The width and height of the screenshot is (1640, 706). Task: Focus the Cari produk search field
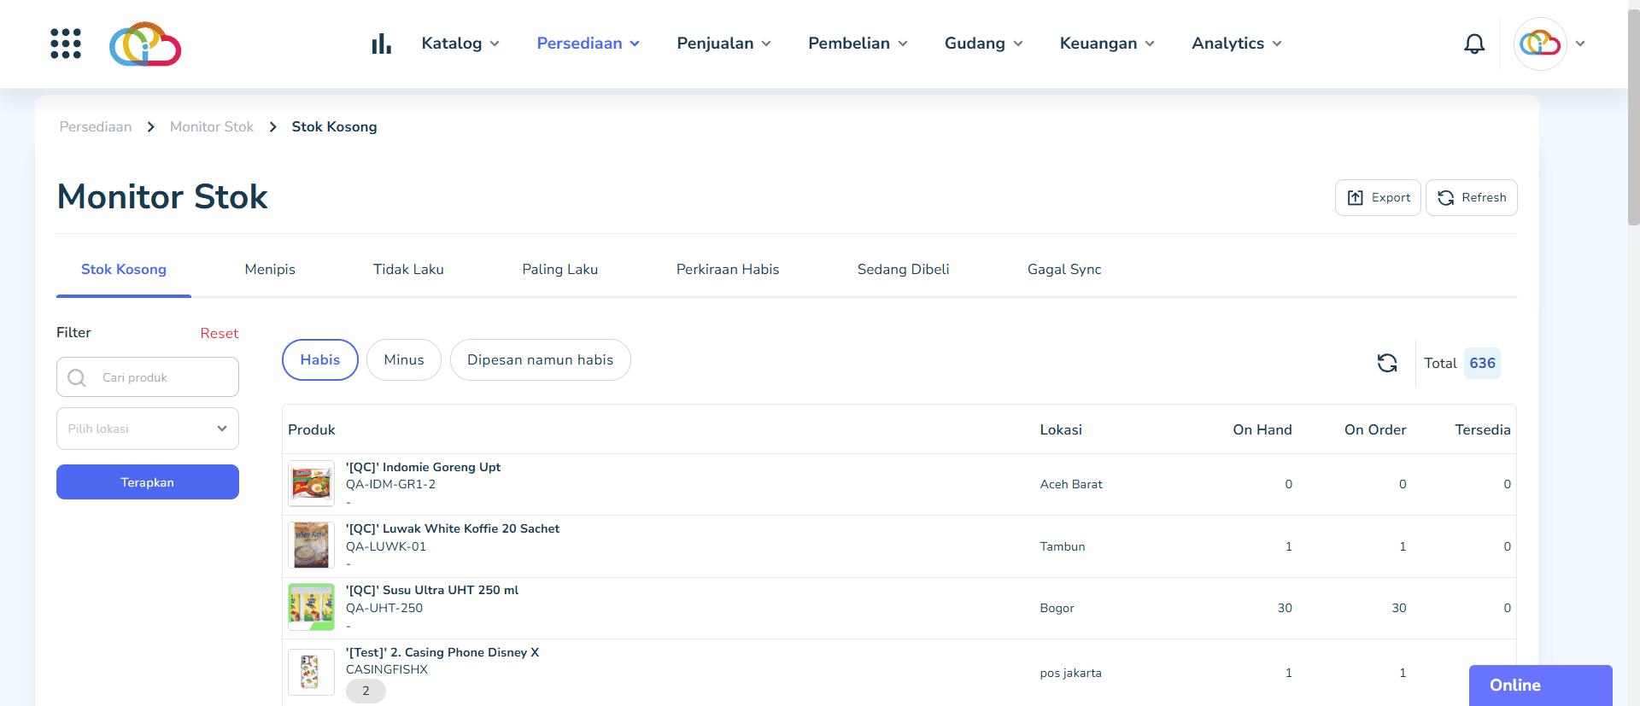[162, 377]
